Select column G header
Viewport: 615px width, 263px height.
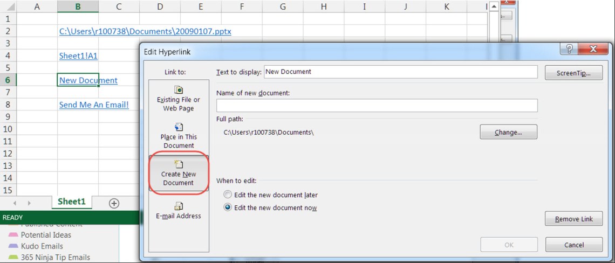click(x=282, y=6)
